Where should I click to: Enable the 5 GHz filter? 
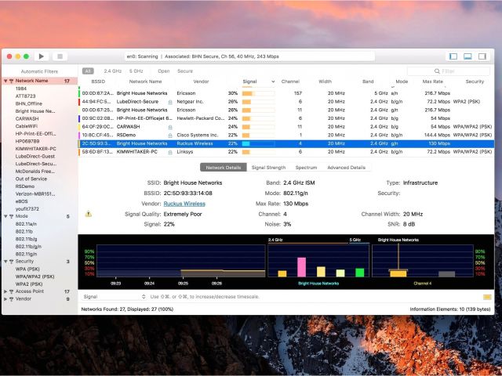[x=136, y=70]
